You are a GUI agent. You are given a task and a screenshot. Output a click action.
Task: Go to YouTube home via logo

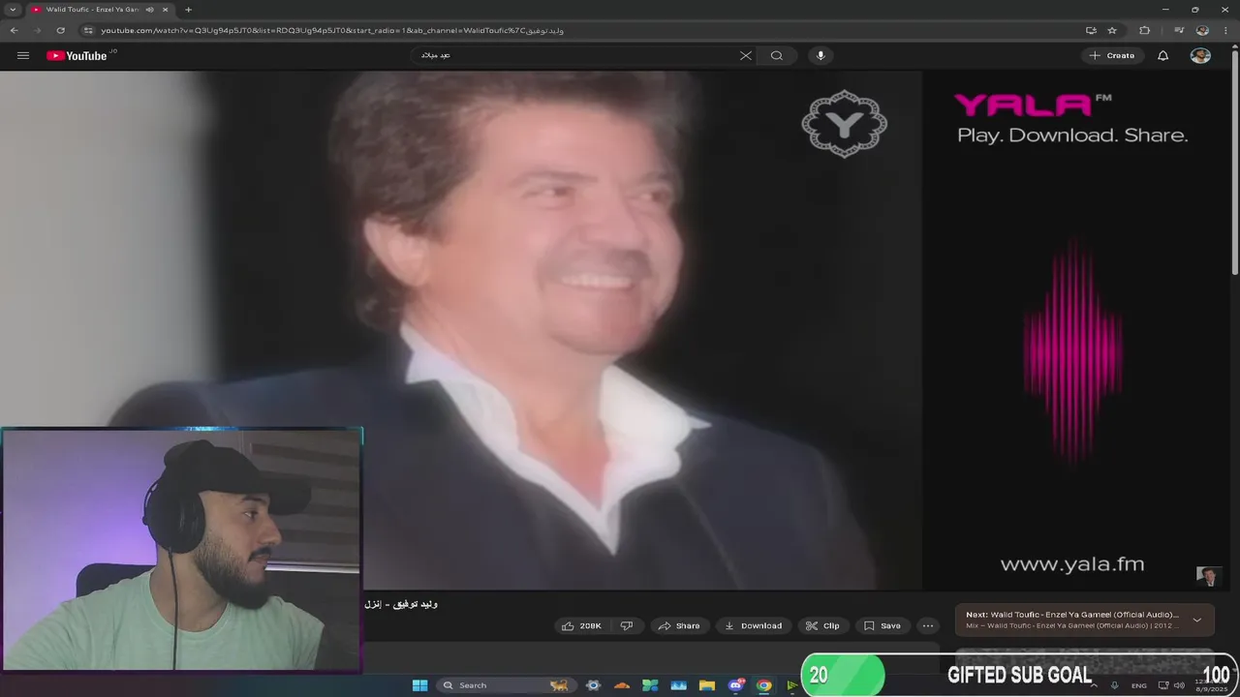(x=77, y=55)
